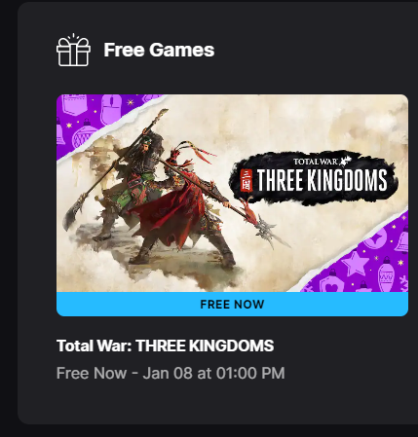Viewport: 418px width, 437px height.
Task: Click the purple star ornament in corner
Action: tap(355, 263)
